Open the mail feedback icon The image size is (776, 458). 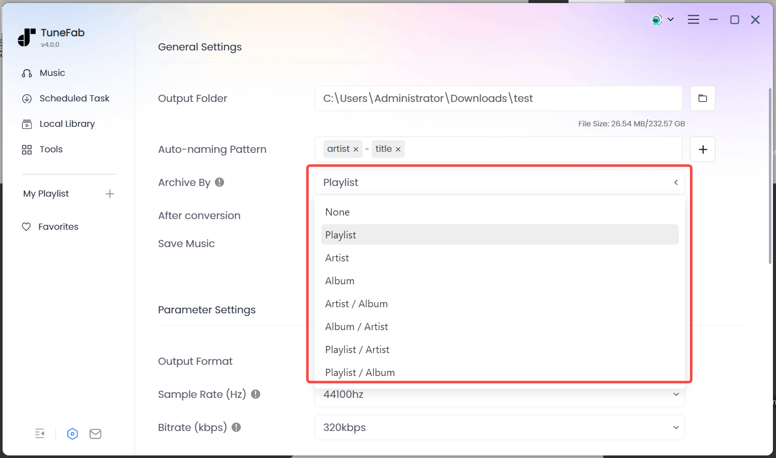[95, 434]
